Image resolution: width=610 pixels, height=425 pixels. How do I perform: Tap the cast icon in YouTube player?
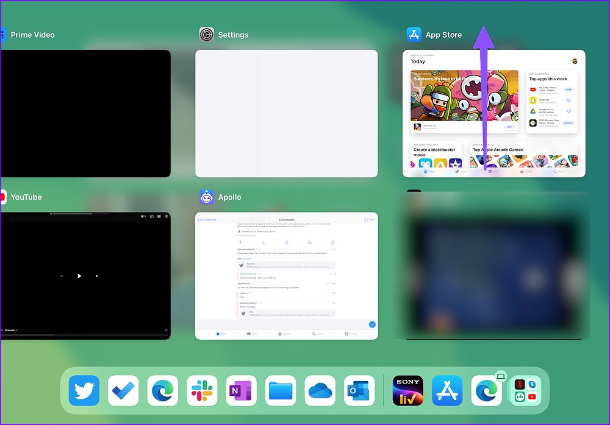point(152,216)
